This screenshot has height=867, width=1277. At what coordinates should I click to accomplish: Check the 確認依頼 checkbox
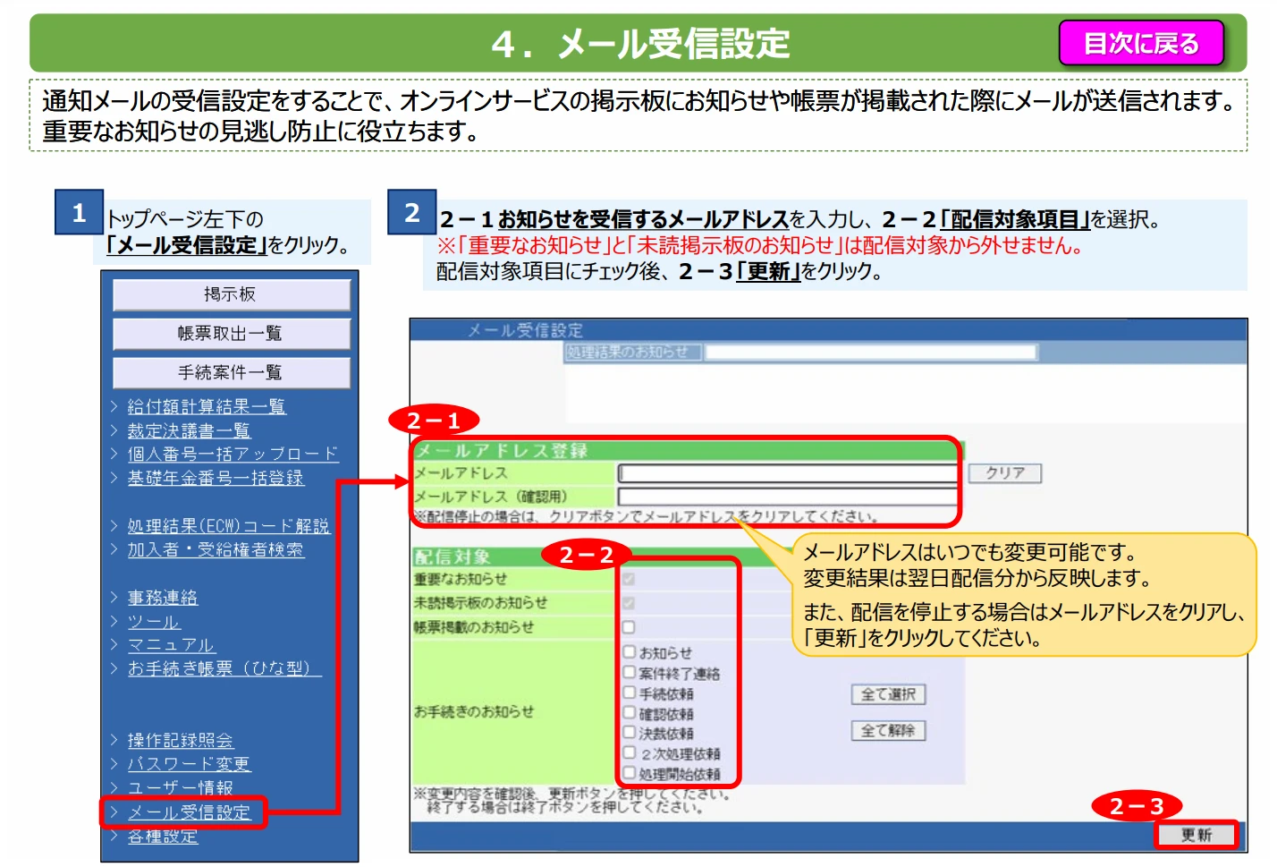click(x=629, y=713)
